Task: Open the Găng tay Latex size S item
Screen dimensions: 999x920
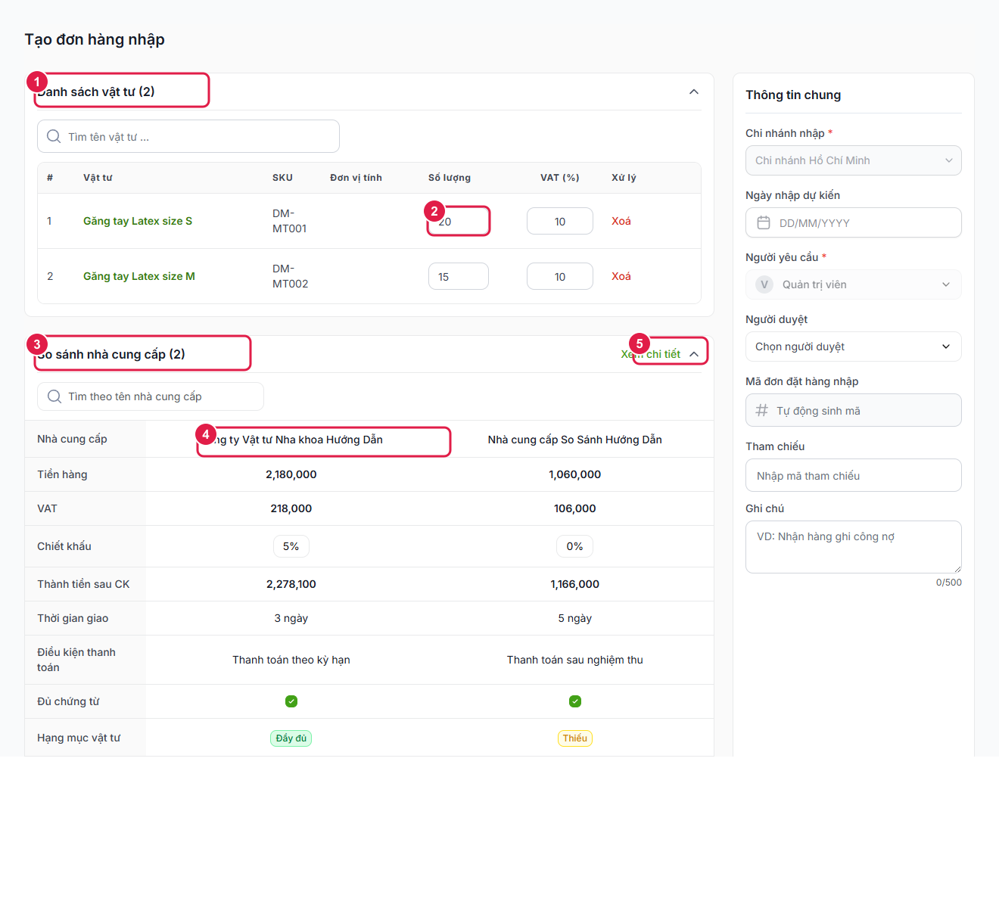Action: pos(138,221)
